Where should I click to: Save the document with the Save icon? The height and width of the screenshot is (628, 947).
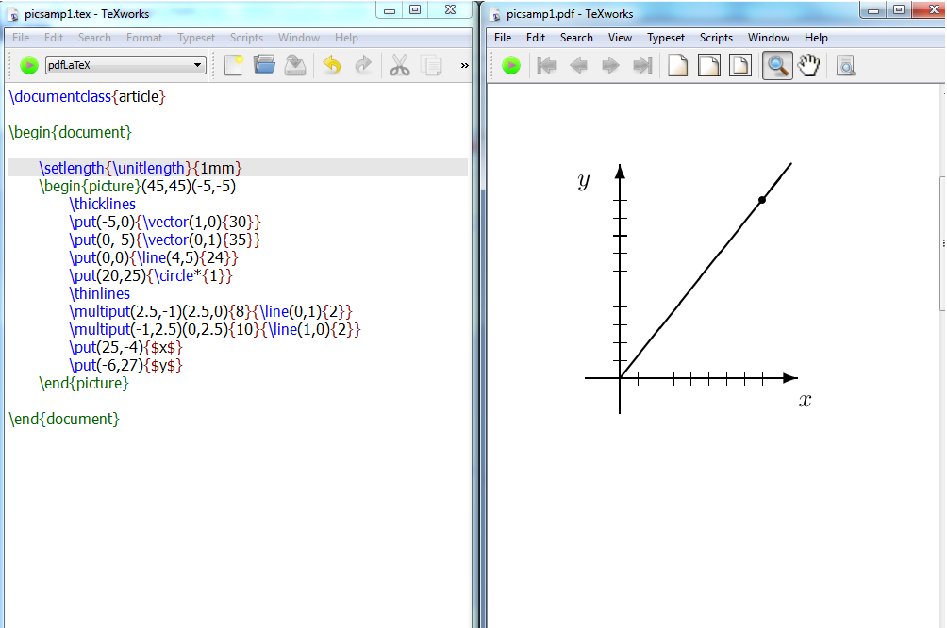(294, 65)
